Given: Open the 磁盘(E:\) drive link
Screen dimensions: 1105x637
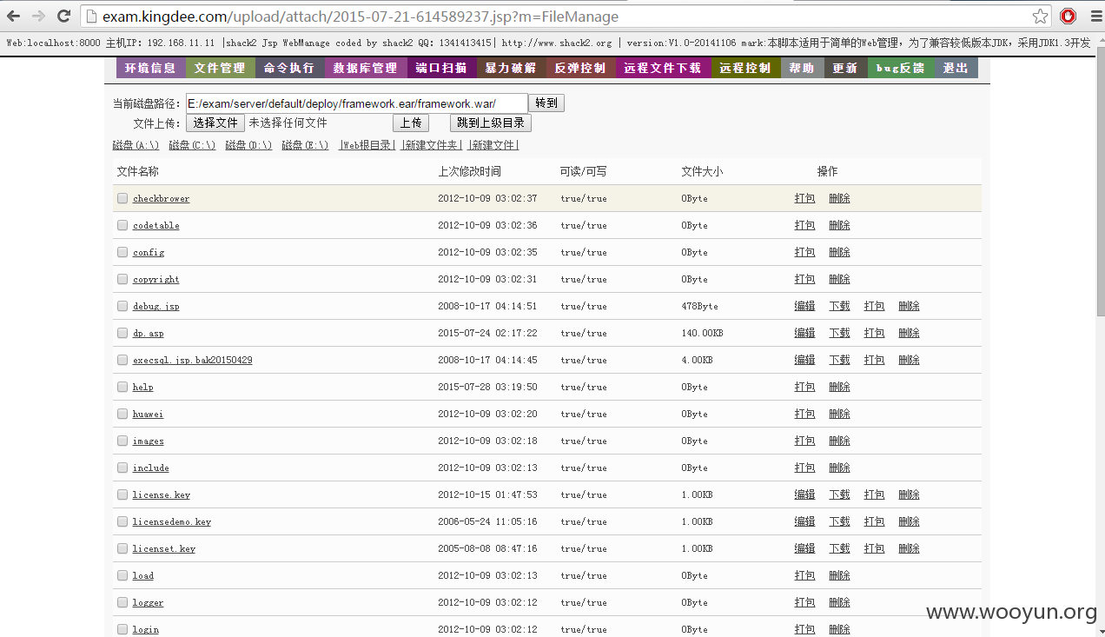Looking at the screenshot, I should point(305,145).
